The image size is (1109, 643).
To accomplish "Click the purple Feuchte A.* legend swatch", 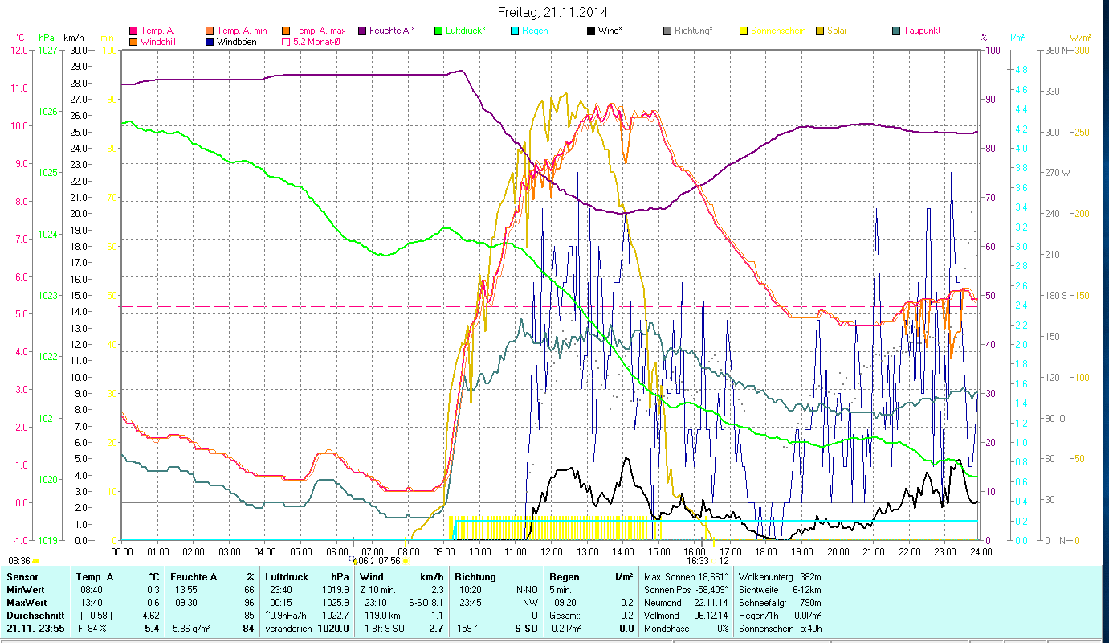I will pyautogui.click(x=361, y=31).
